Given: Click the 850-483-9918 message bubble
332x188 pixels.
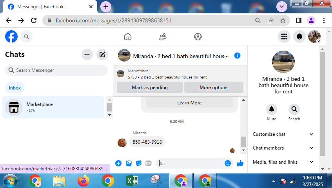Looking at the screenshot, I should pos(147,142).
